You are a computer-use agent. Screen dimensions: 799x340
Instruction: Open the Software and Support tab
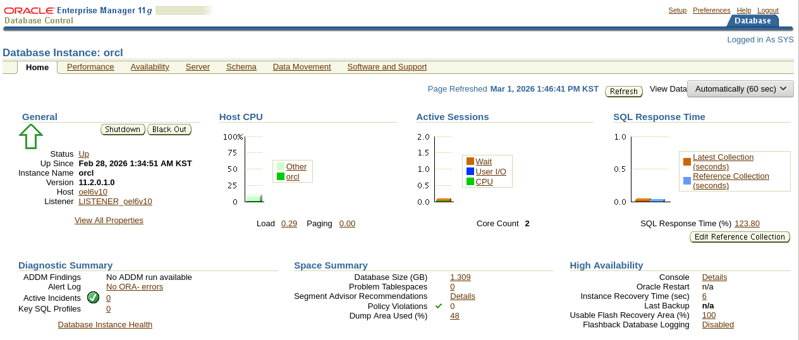[387, 67]
